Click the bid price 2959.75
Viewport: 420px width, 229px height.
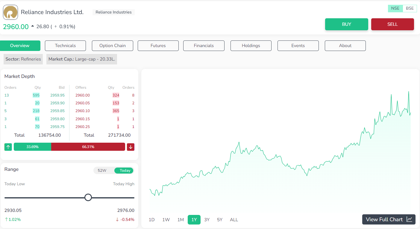coord(57,127)
